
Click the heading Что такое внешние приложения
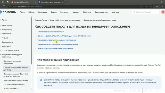58,60
